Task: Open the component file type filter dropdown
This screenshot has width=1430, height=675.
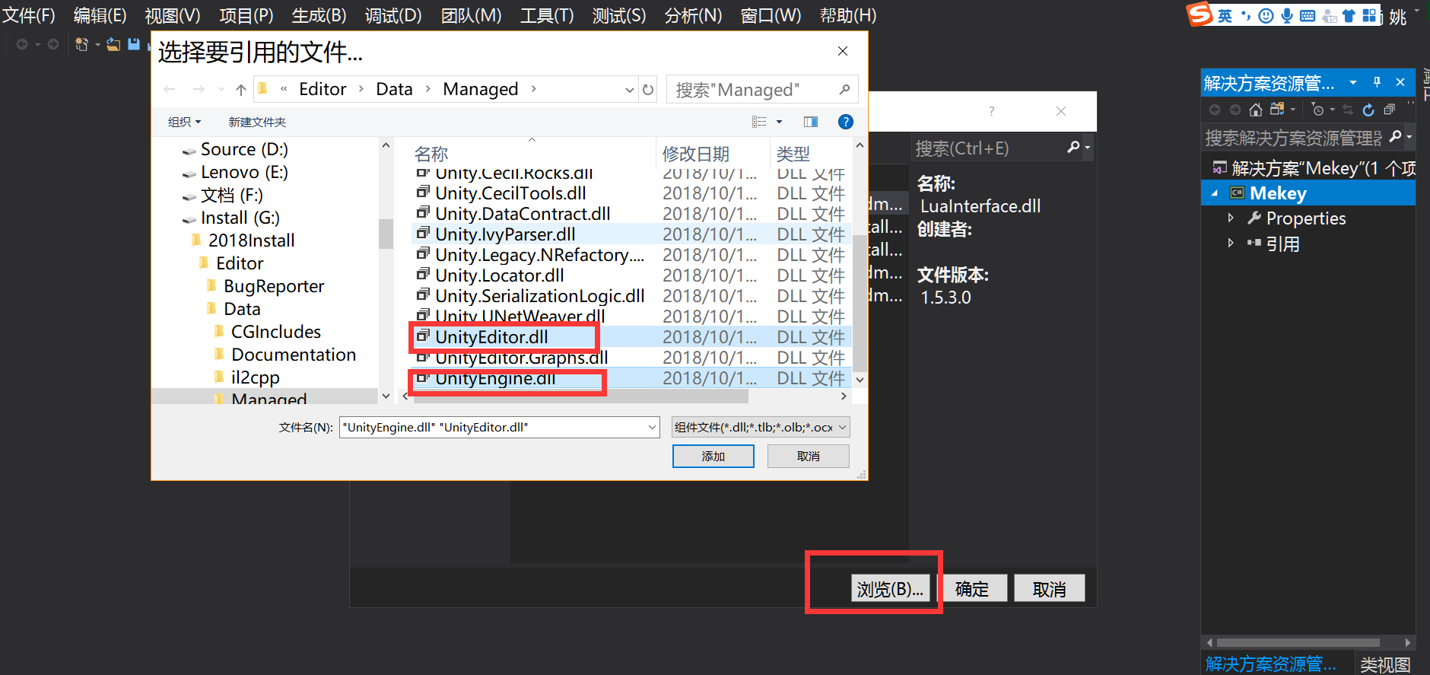Action: pos(842,428)
